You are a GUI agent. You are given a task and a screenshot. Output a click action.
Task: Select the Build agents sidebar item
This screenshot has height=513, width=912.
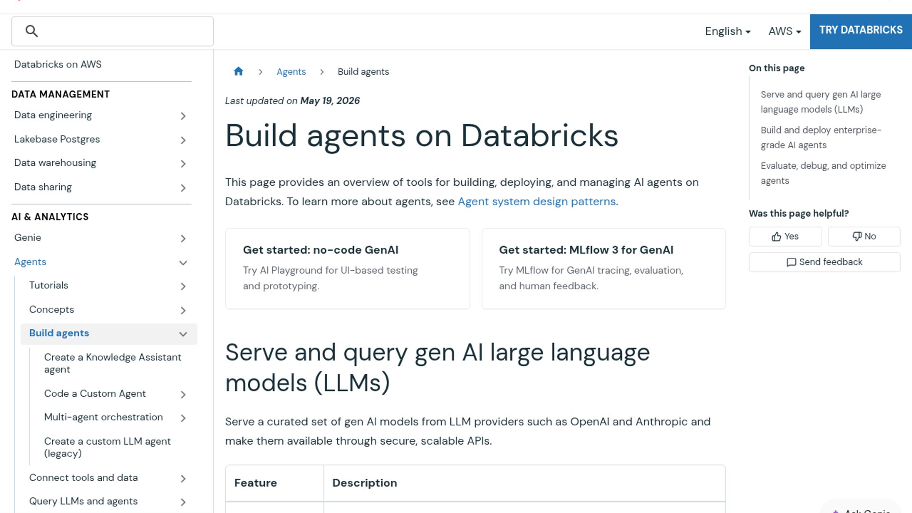(59, 333)
